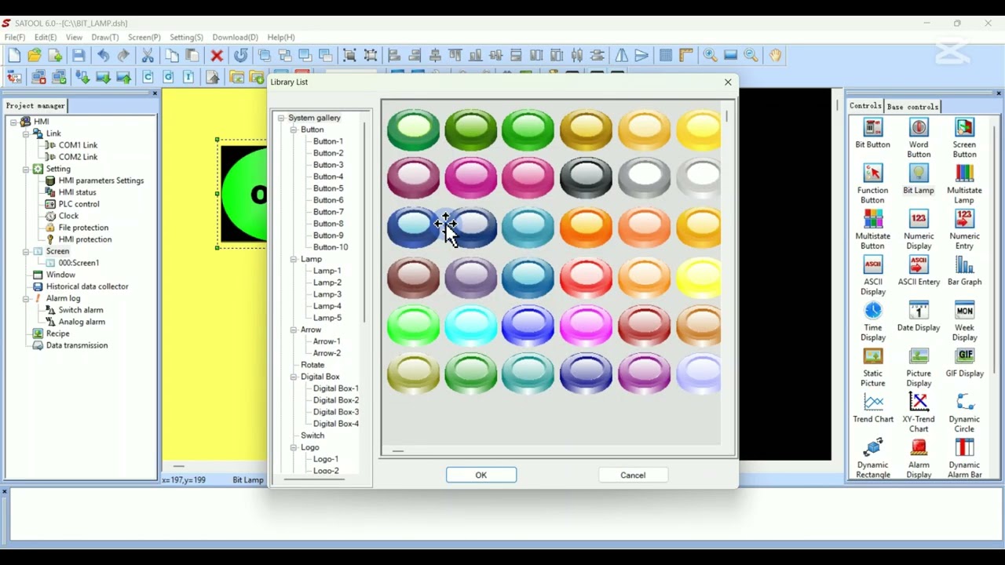Viewport: 1005px width, 565px height.
Task: Switch to the Base controls tab
Action: [912, 106]
